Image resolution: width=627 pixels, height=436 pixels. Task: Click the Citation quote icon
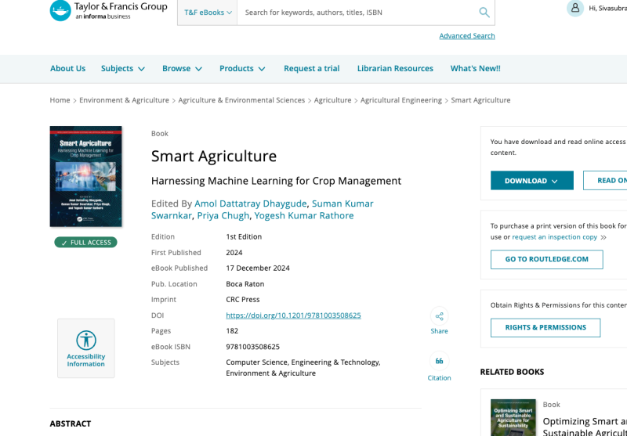pyautogui.click(x=439, y=361)
